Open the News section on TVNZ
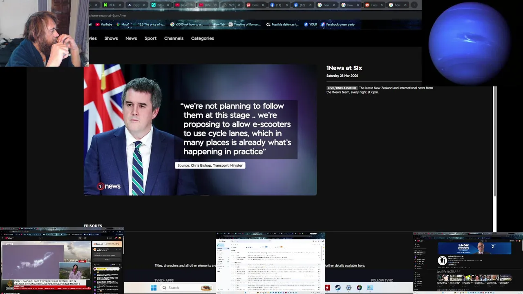 (131, 38)
